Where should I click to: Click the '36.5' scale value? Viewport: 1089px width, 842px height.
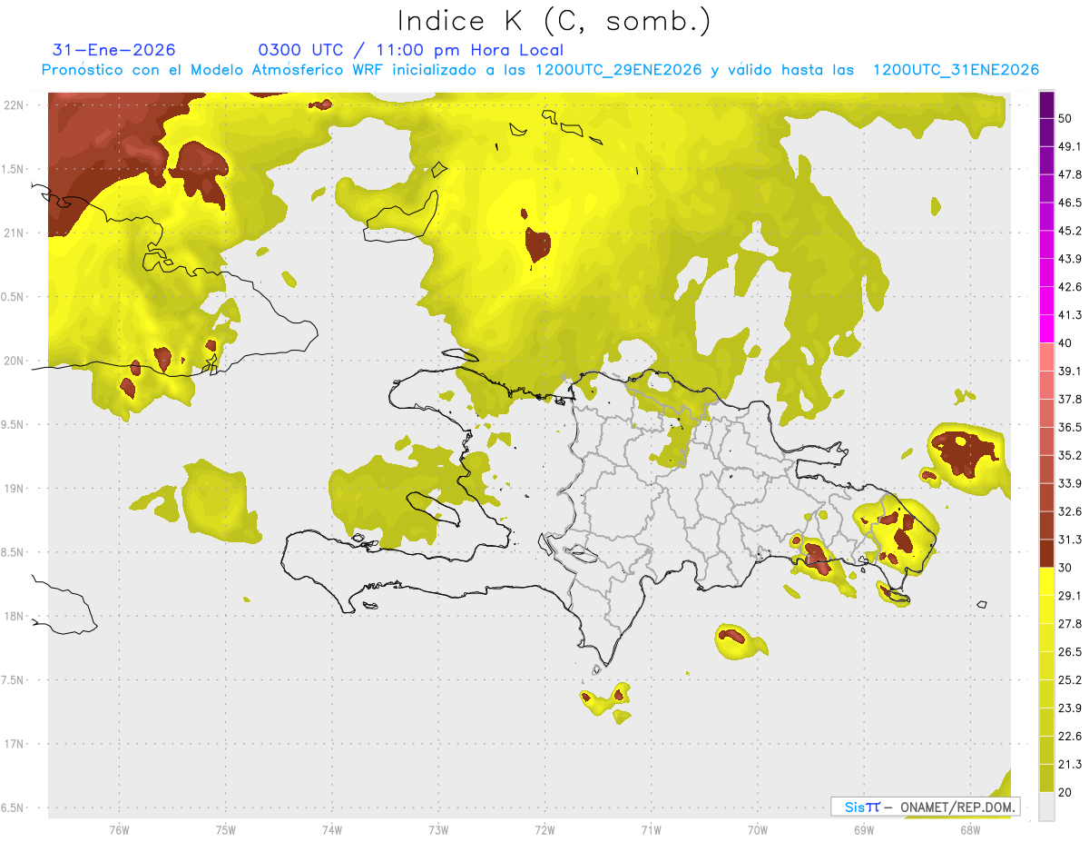click(1070, 427)
